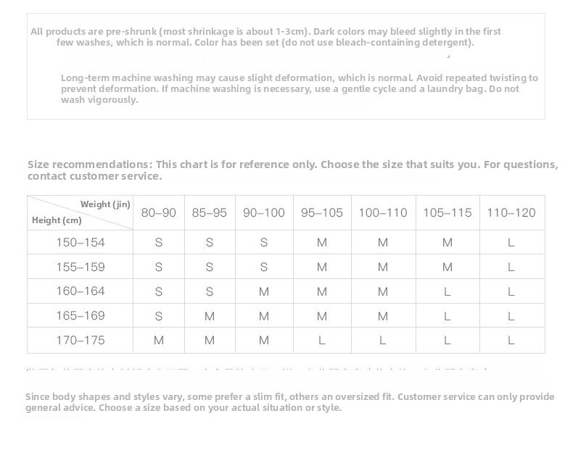
Task: Click the Height (cm) header label
Action: [x=57, y=220]
